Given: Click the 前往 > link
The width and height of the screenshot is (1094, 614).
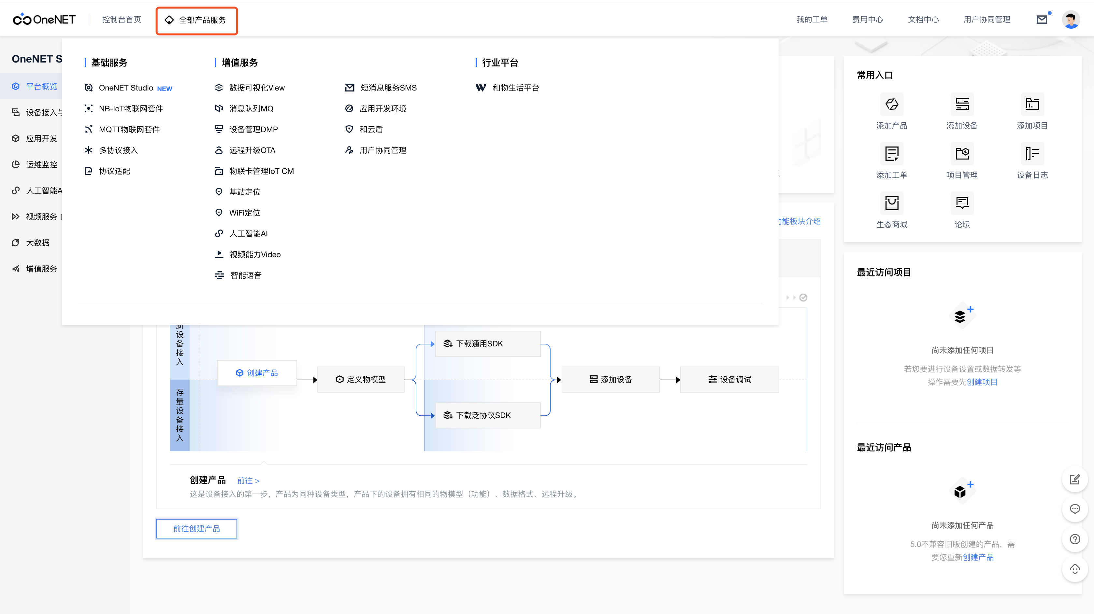Looking at the screenshot, I should click(x=248, y=481).
